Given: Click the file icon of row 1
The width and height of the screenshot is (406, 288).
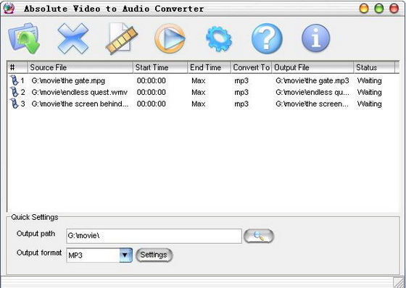Looking at the screenshot, I should [14, 80].
